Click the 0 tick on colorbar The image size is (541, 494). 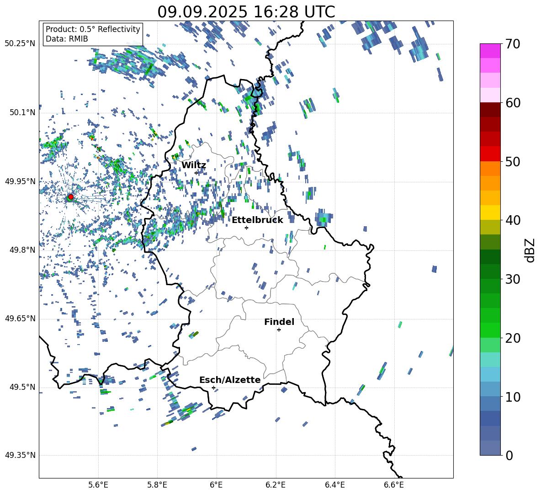pyautogui.click(x=509, y=455)
